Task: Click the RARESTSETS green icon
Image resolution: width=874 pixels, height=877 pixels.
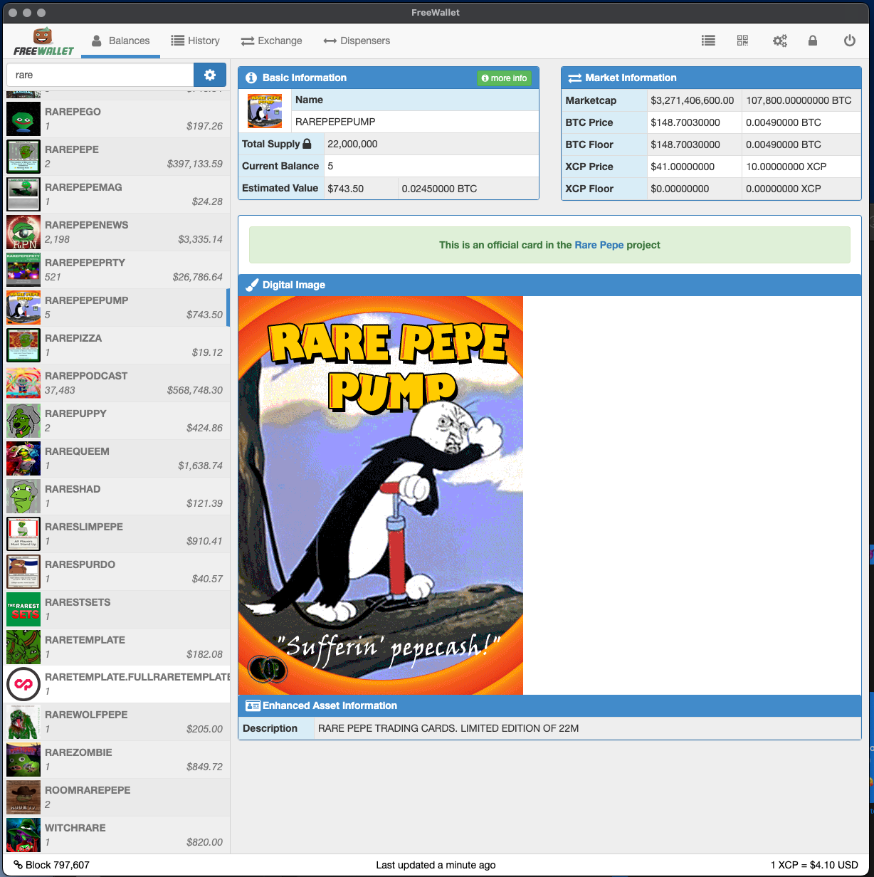Action: pyautogui.click(x=23, y=609)
